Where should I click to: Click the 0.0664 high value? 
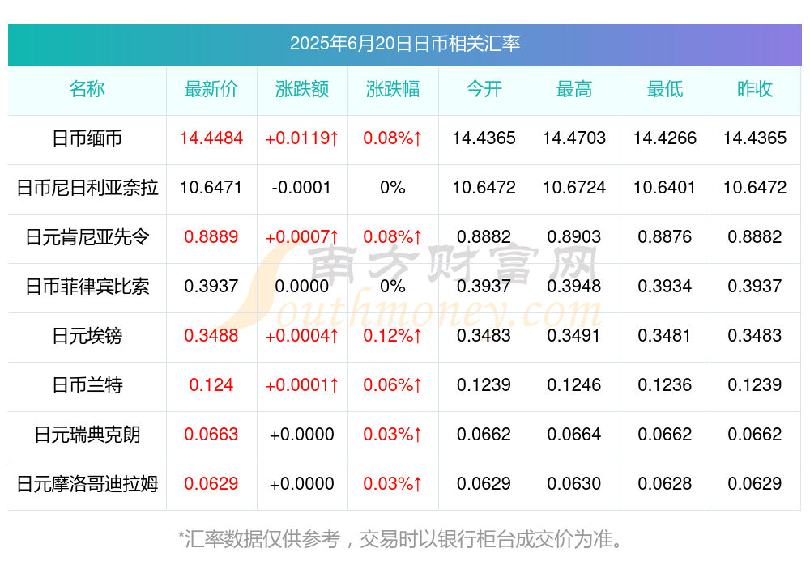pos(574,434)
